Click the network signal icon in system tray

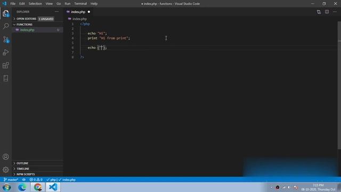pos(284,187)
